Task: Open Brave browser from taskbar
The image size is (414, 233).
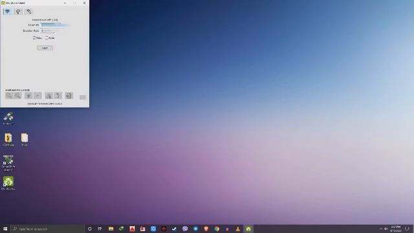Action: [206, 228]
